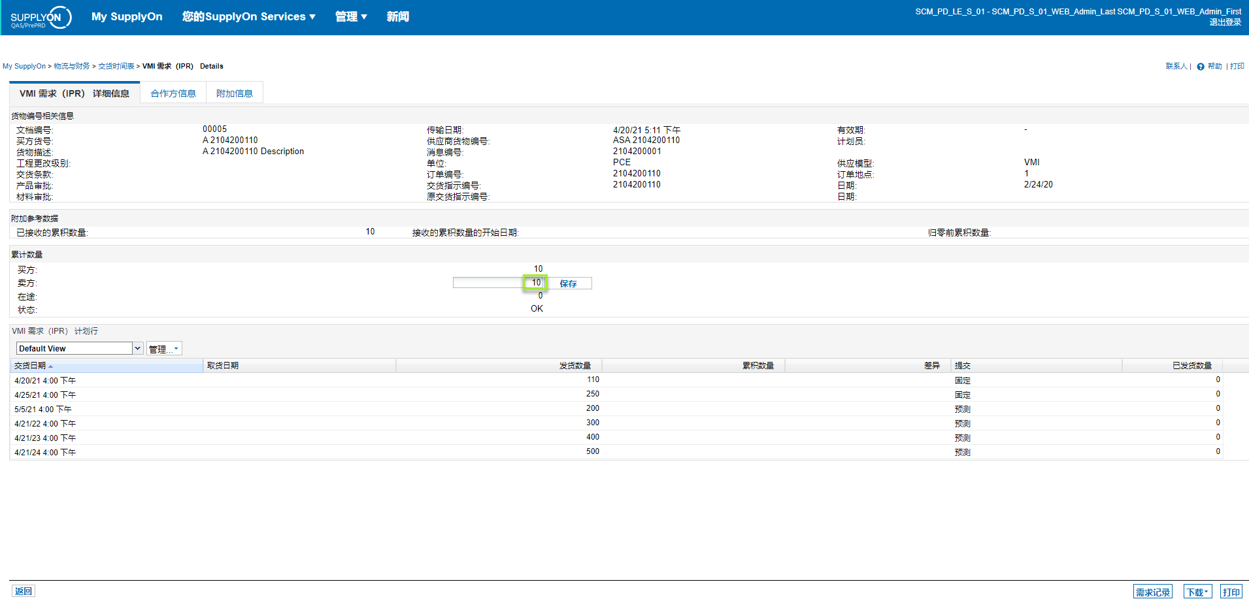Click the 联系人 link
The image size is (1249, 599).
click(1176, 66)
